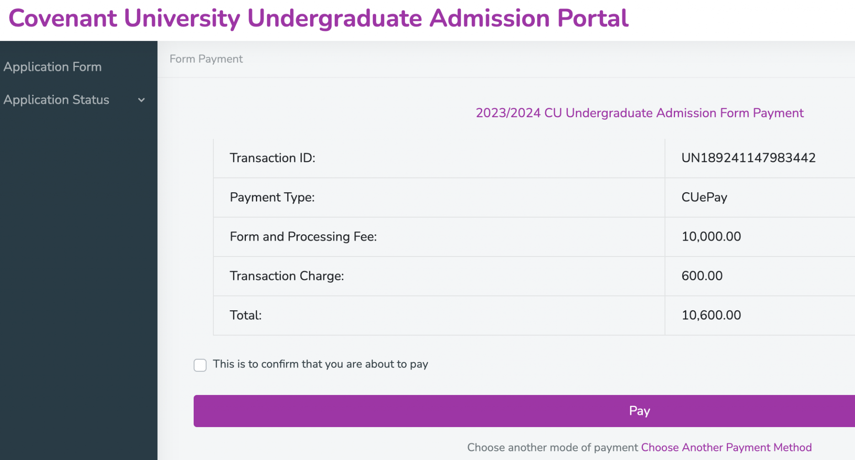Click the Transaction Charge row label
The image size is (855, 460).
pos(286,276)
